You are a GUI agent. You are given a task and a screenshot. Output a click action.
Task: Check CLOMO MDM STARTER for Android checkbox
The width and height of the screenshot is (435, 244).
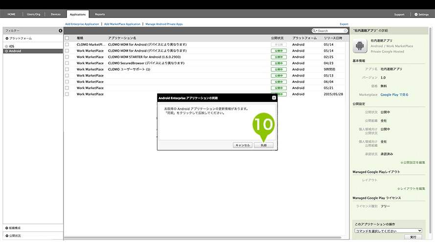(x=67, y=57)
